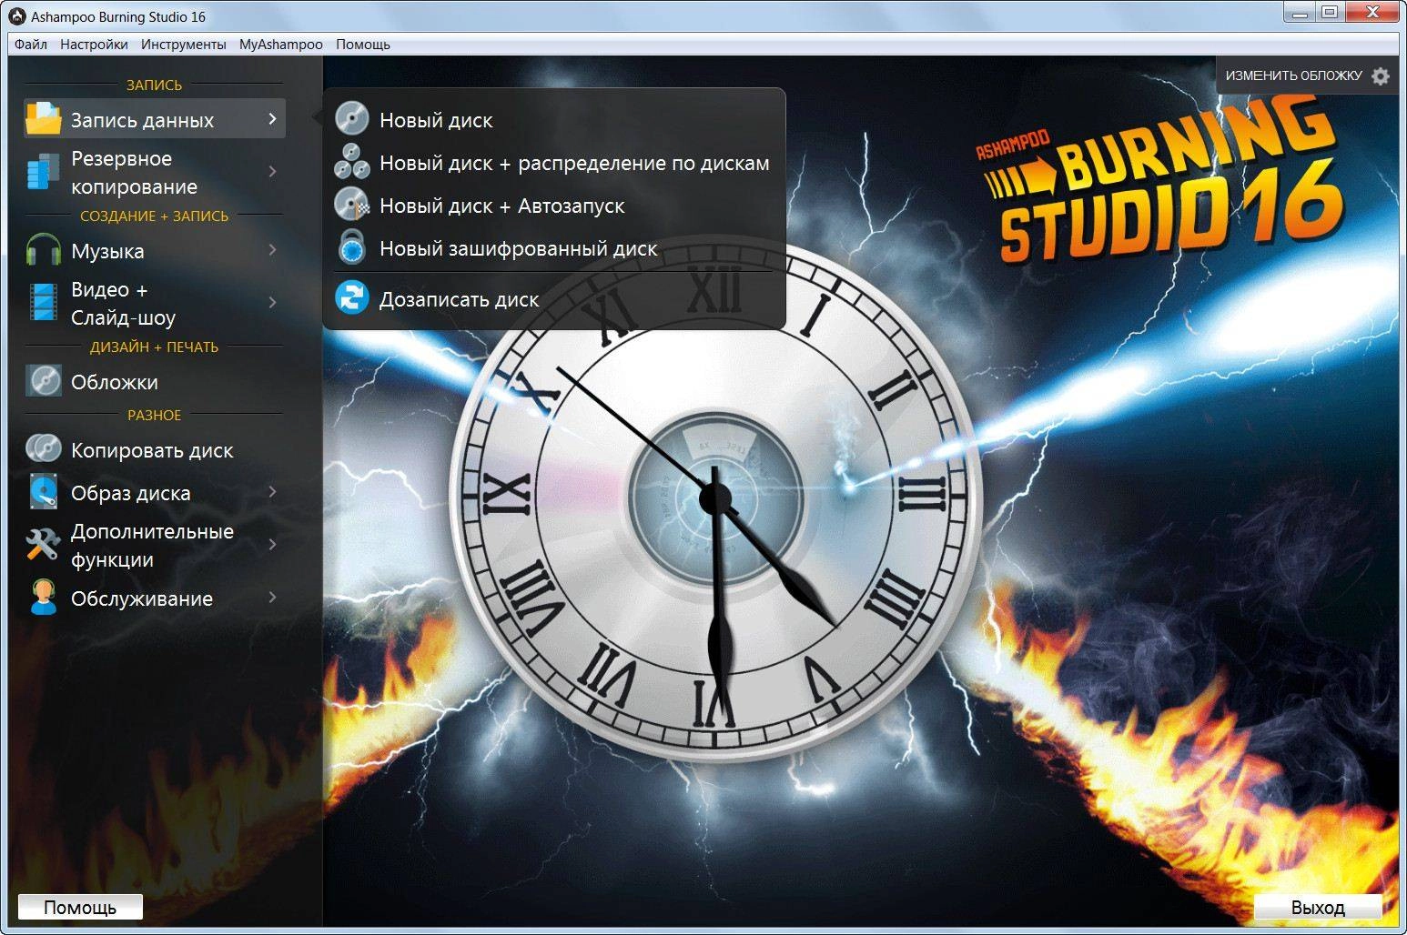The height and width of the screenshot is (935, 1407).
Task: Open the MyAshampoo menu
Action: (280, 44)
